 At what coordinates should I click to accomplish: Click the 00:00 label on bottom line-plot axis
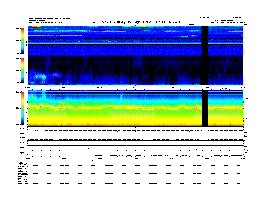point(28,158)
